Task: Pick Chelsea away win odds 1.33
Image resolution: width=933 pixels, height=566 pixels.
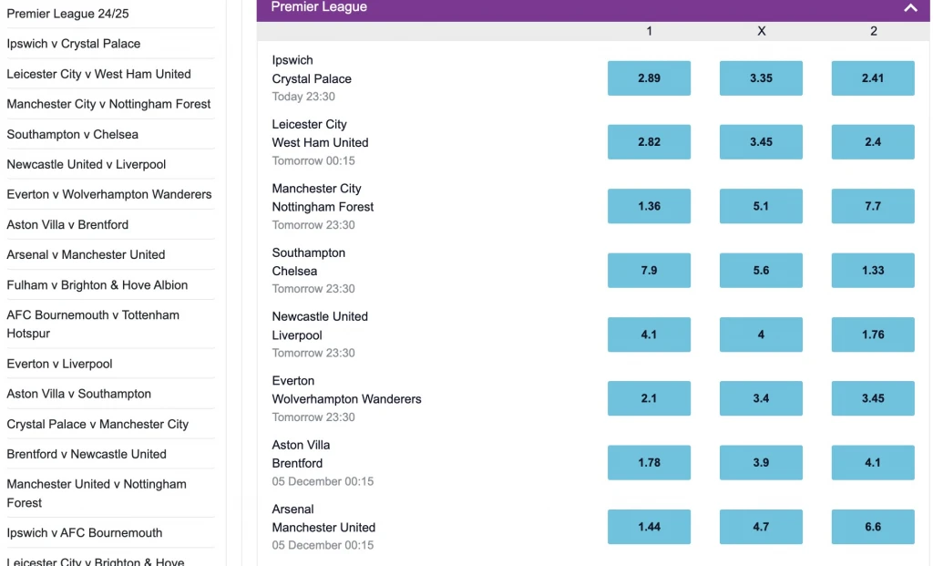Action: pyautogui.click(x=873, y=271)
